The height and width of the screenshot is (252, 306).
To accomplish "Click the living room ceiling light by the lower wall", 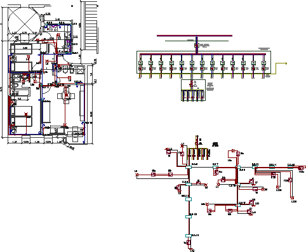I will pos(65,124).
